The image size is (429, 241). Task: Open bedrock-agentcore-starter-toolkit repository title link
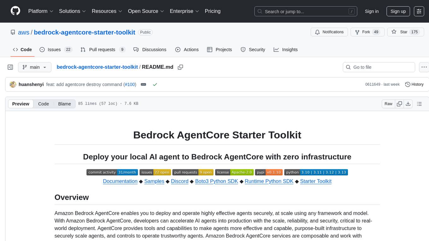(x=85, y=32)
